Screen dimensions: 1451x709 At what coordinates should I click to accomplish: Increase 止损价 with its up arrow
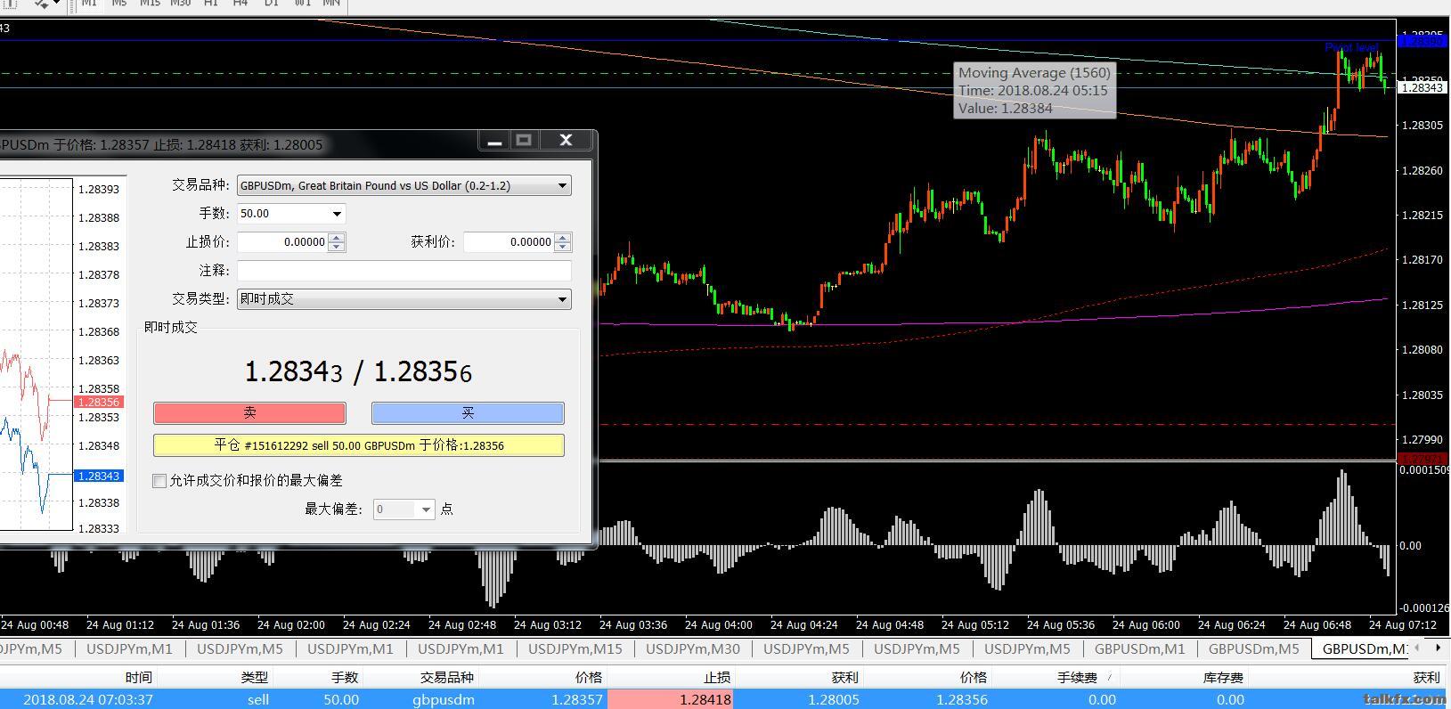[x=337, y=238]
